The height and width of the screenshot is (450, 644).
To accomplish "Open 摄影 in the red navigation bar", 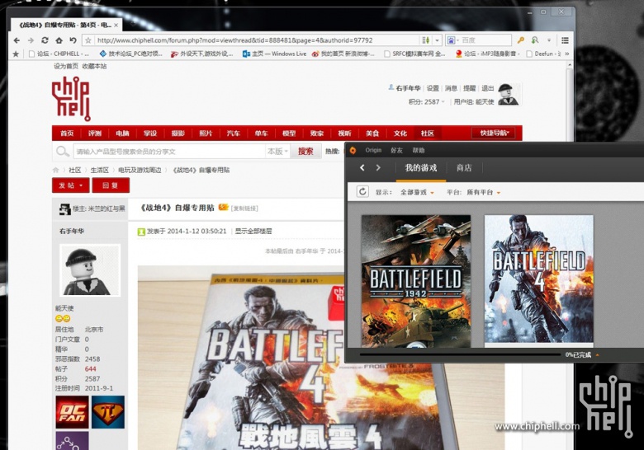I will tap(178, 134).
